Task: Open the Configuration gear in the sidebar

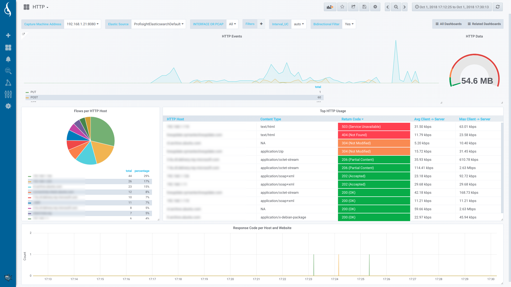Action: pyautogui.click(x=8, y=106)
